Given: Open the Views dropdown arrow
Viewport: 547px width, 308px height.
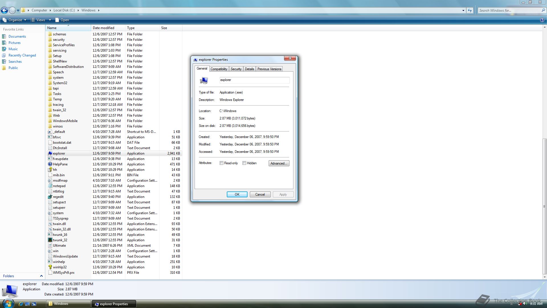Looking at the screenshot, I should coord(50,20).
